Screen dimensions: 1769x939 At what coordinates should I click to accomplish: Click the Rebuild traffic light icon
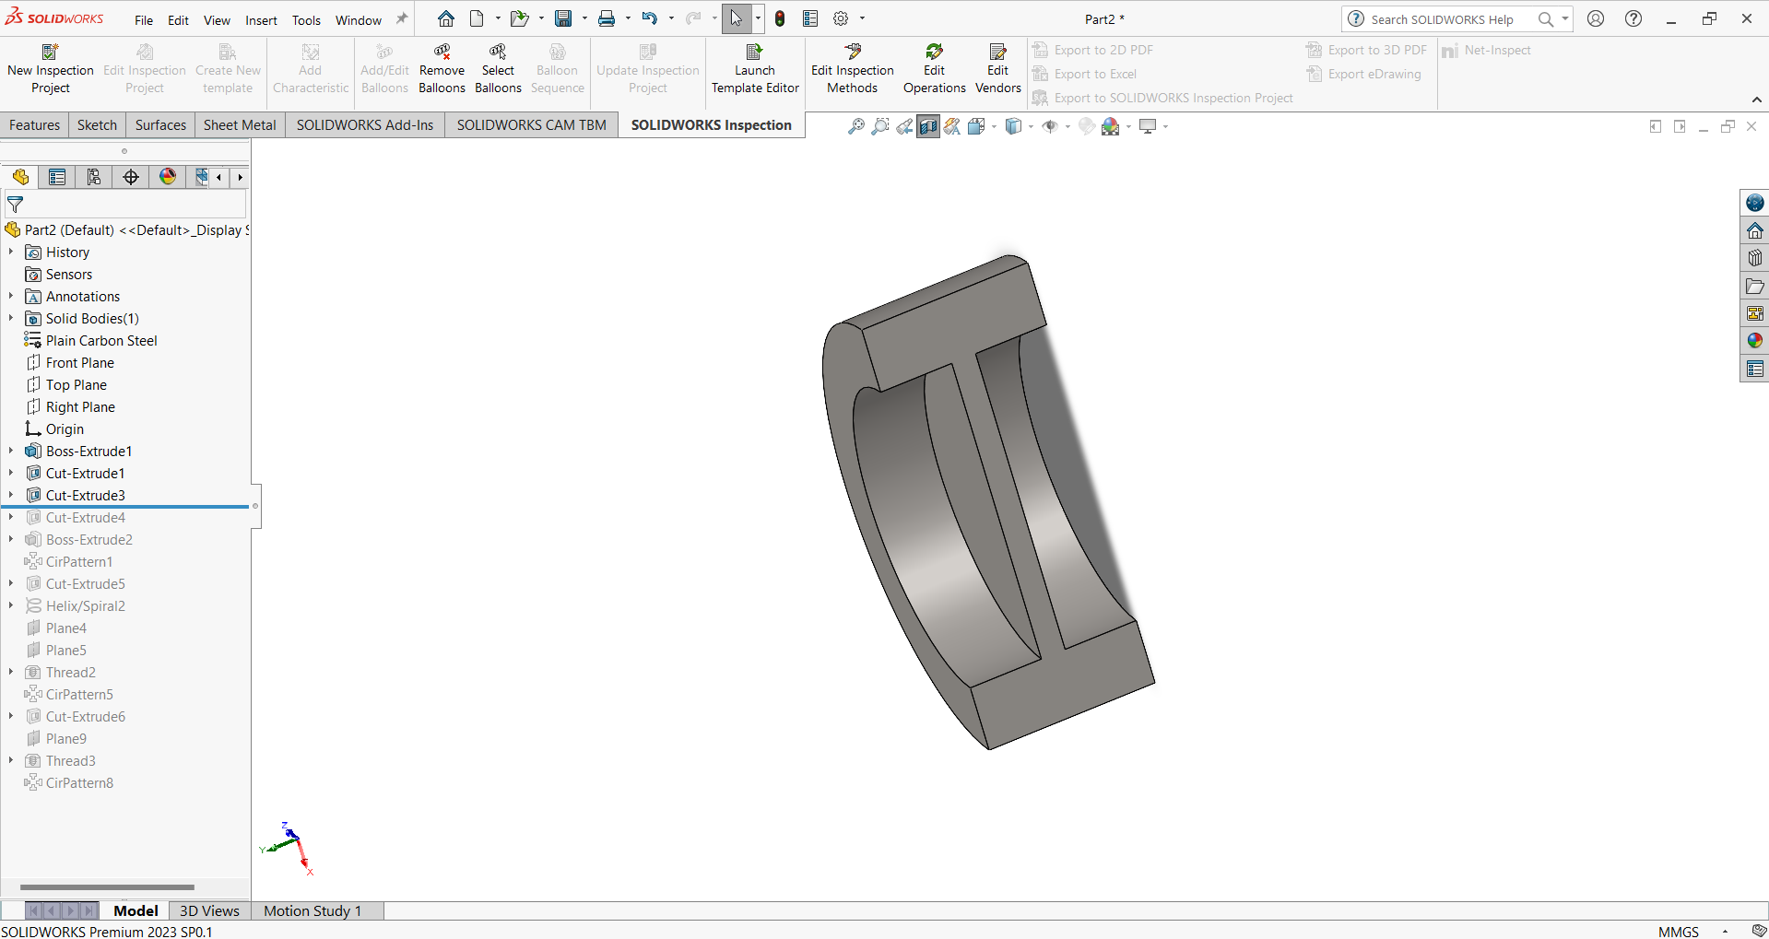pyautogui.click(x=780, y=18)
